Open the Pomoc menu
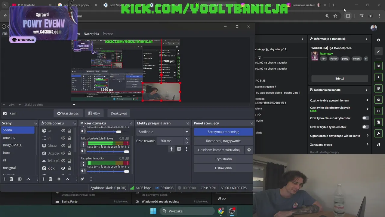The image size is (385, 217). click(x=108, y=34)
